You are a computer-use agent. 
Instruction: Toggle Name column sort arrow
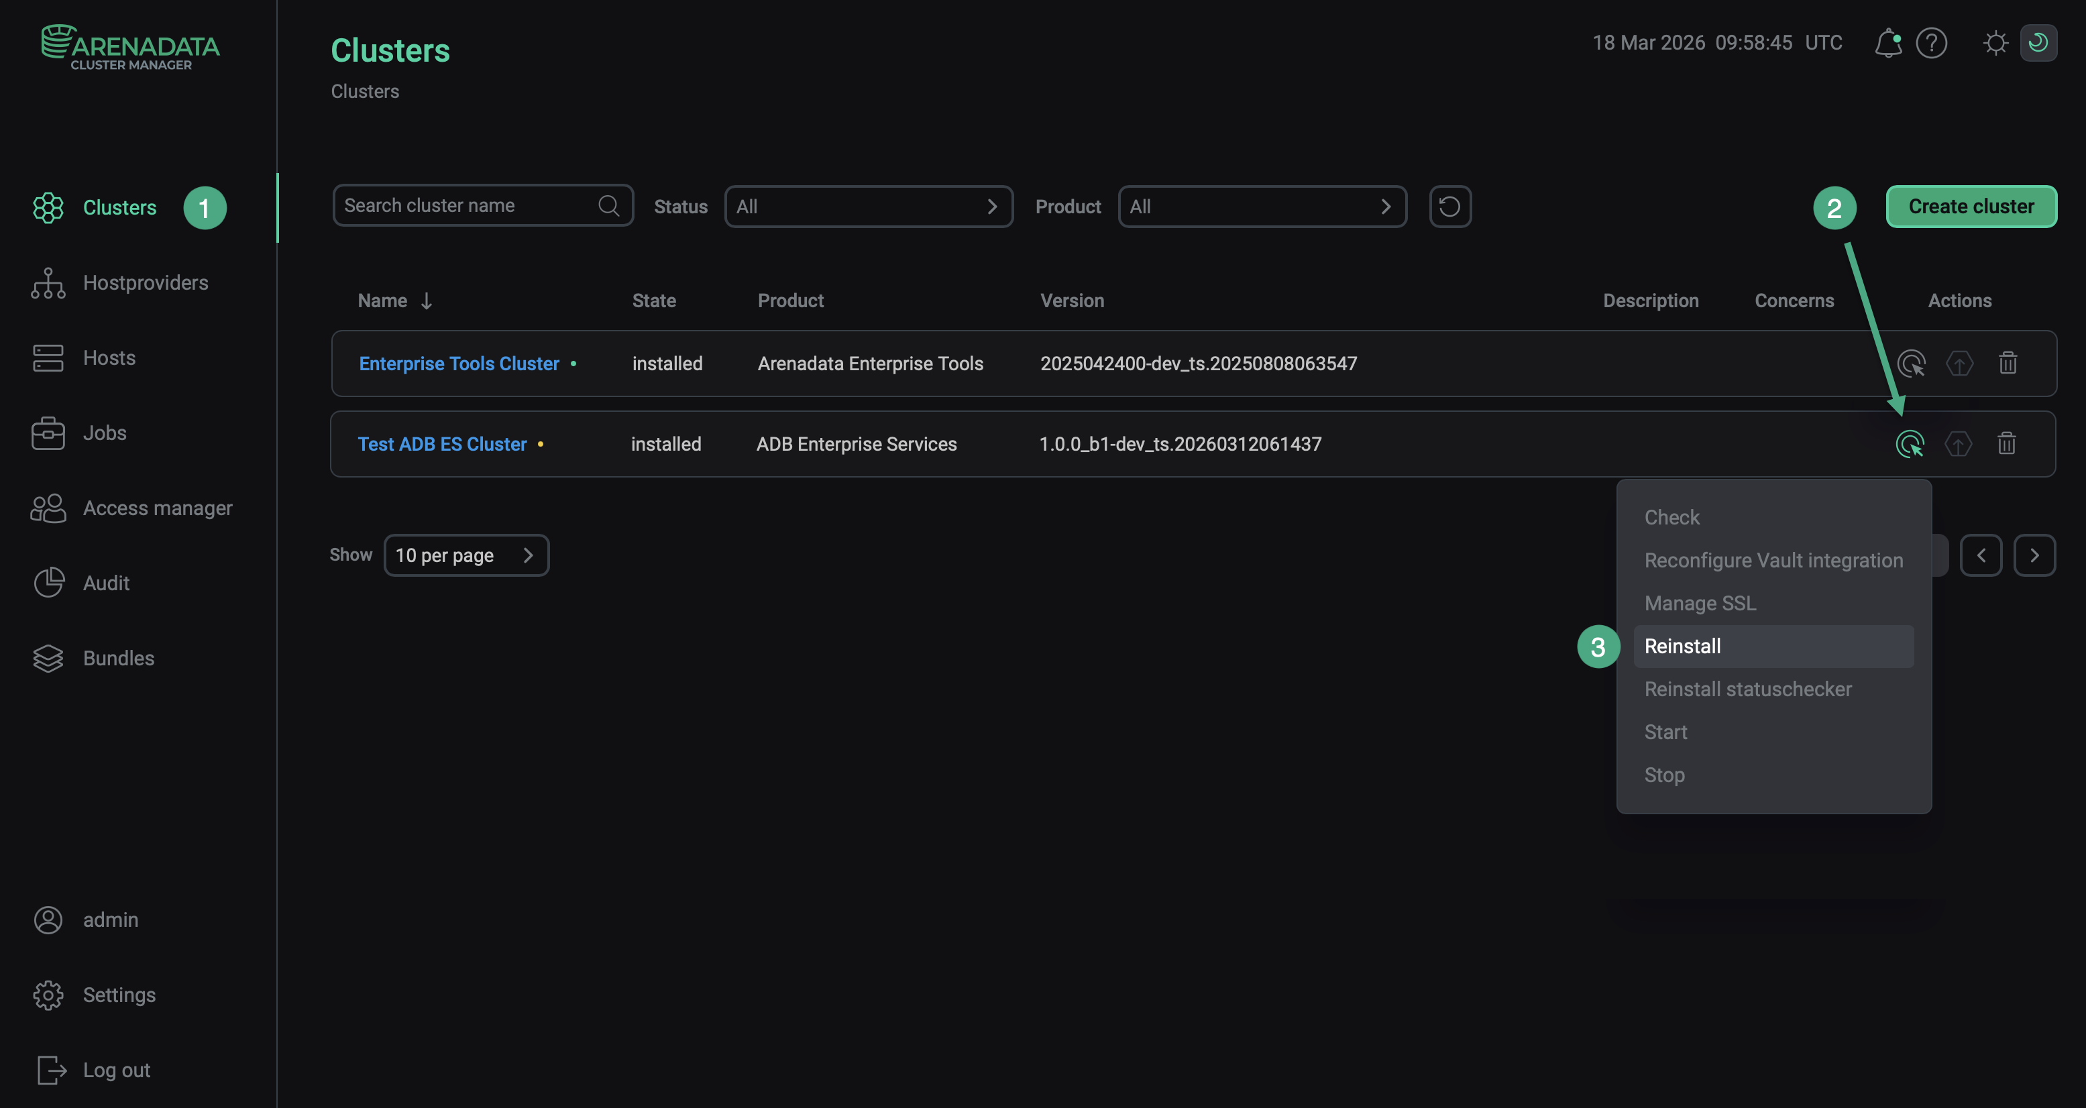(x=427, y=301)
